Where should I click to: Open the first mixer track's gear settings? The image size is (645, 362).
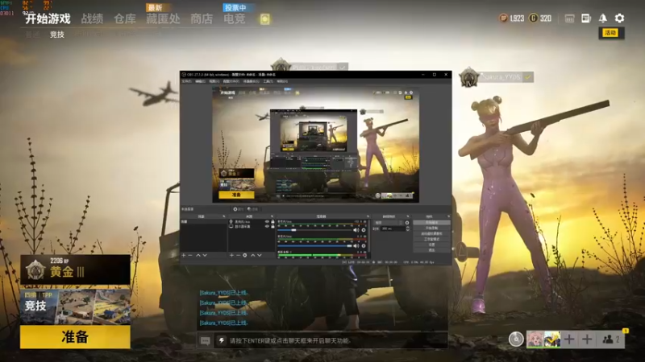364,230
